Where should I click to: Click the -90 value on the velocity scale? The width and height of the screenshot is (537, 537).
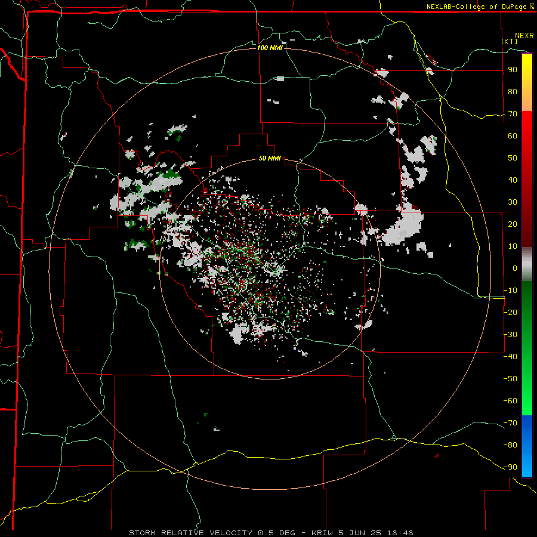[x=510, y=467]
